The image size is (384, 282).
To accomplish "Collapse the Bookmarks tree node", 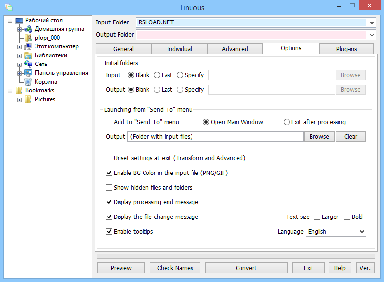I will 10,91.
